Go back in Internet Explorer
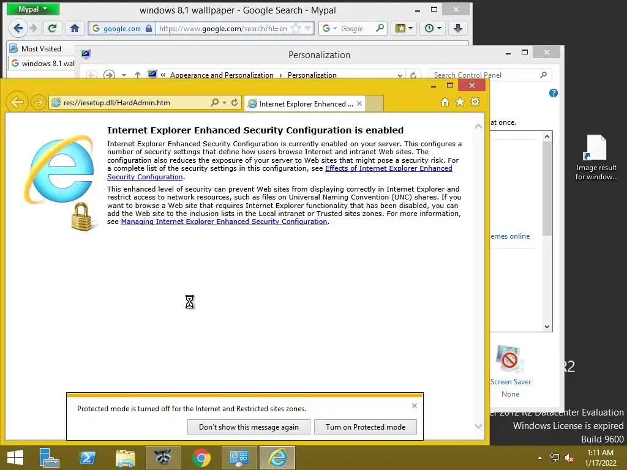Viewport: 627px width, 470px height. (17, 102)
